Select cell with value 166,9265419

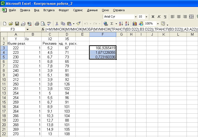103,48
